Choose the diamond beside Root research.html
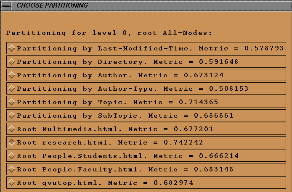The image size is (292, 192). tap(12, 142)
